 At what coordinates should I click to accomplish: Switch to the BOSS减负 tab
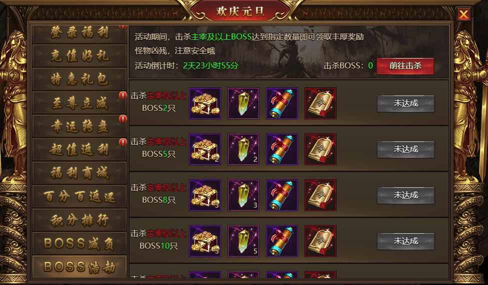[79, 244]
